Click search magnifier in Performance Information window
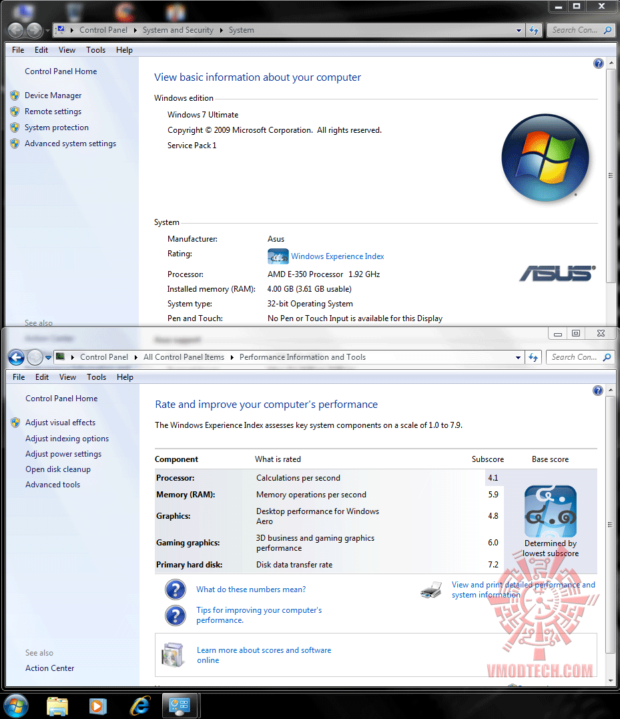The width and height of the screenshot is (620, 719). click(x=607, y=357)
